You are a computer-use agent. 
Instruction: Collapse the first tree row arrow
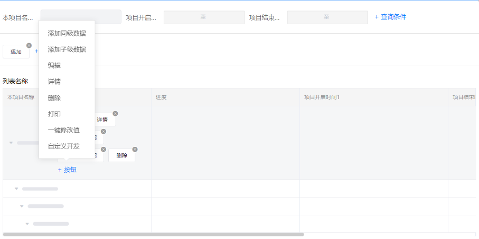(11, 143)
